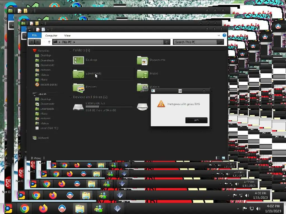Select the Videos folder icon
The height and width of the screenshot is (214, 286).
pos(142,87)
